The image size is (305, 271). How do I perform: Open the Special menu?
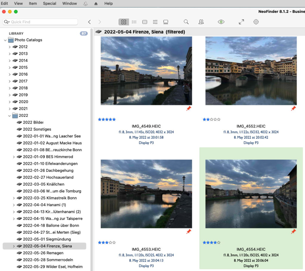(x=50, y=3)
